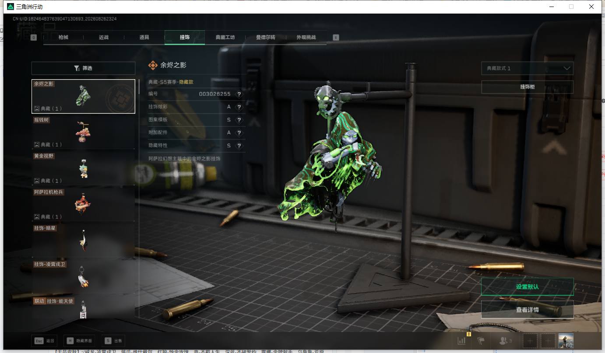Viewport: 605px width, 353px height.
Task: Click the charm description text 阿萨拉幻想主题中的余烬之影挂饰
Action: 184,158
